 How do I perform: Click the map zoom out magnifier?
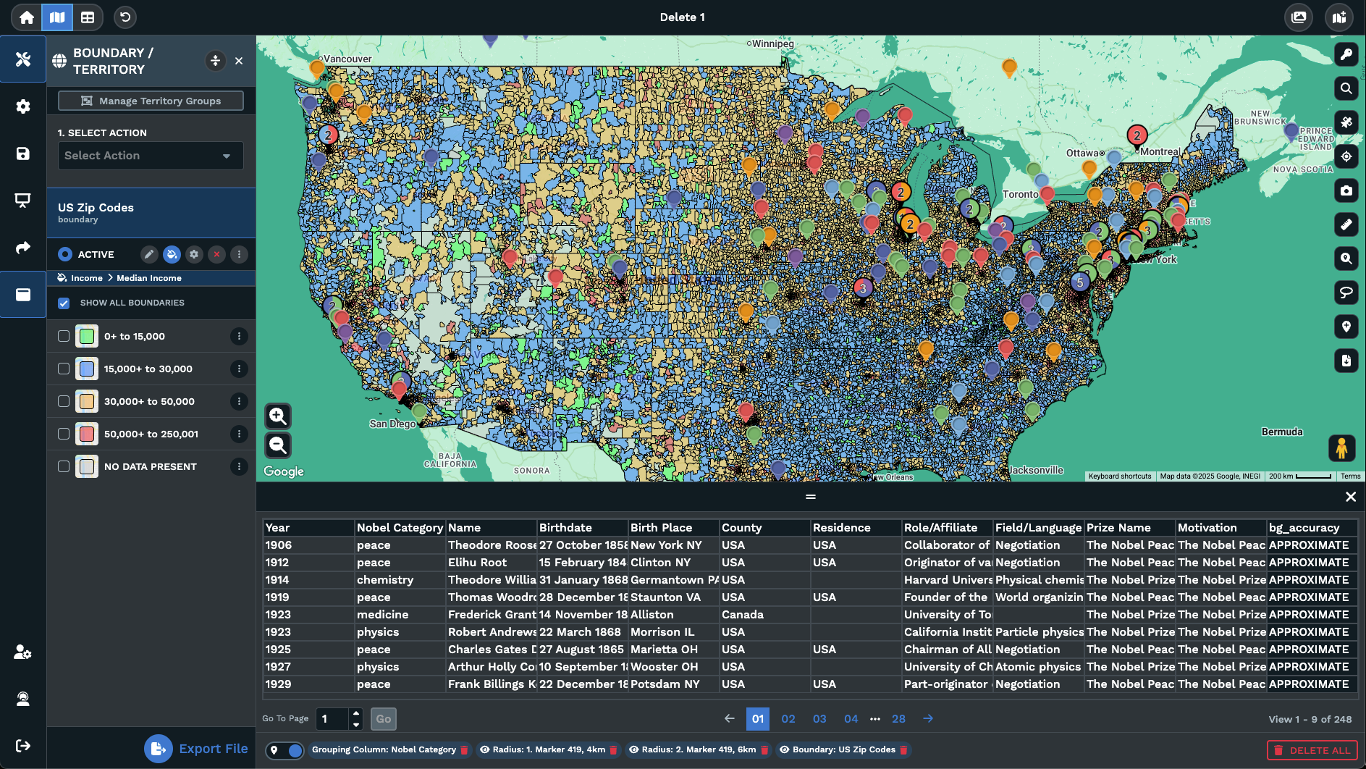point(278,445)
